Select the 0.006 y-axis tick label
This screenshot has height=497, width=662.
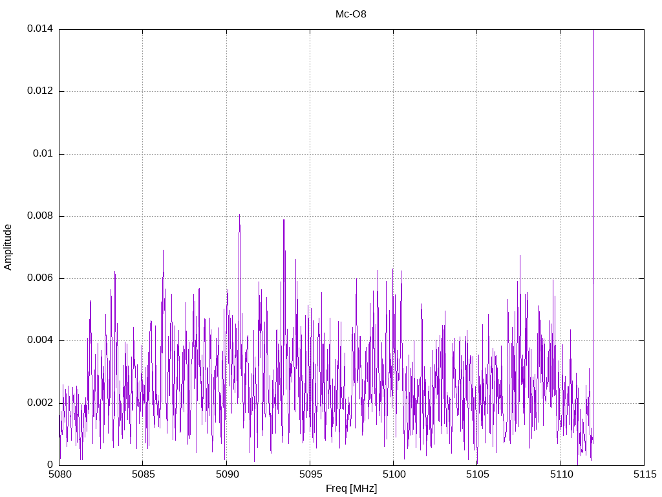click(39, 278)
